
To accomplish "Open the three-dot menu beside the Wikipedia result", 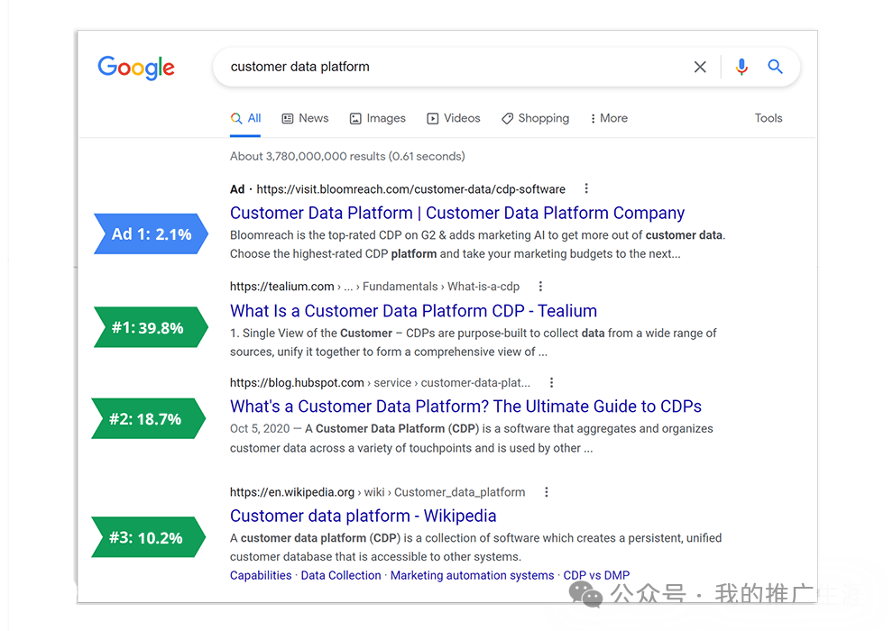I will coord(546,491).
